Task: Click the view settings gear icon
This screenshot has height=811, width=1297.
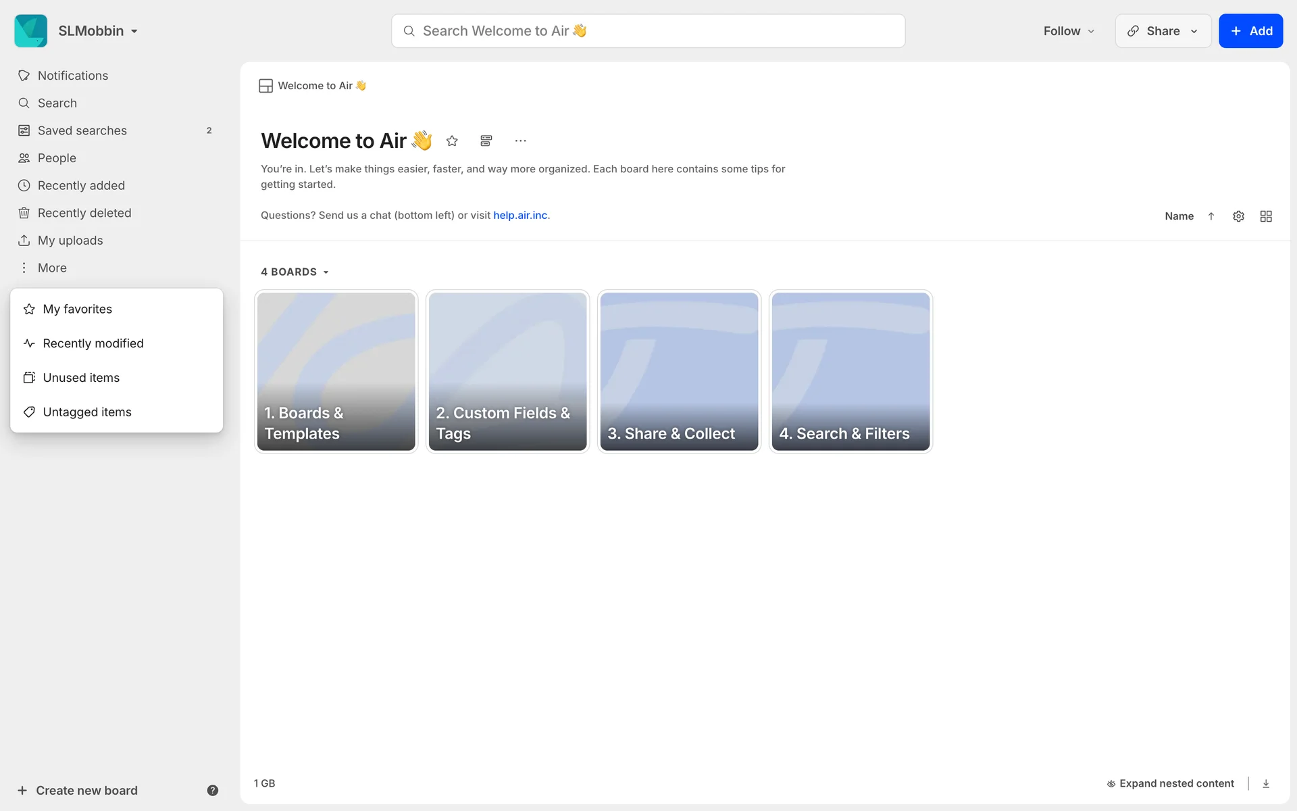Action: tap(1238, 216)
